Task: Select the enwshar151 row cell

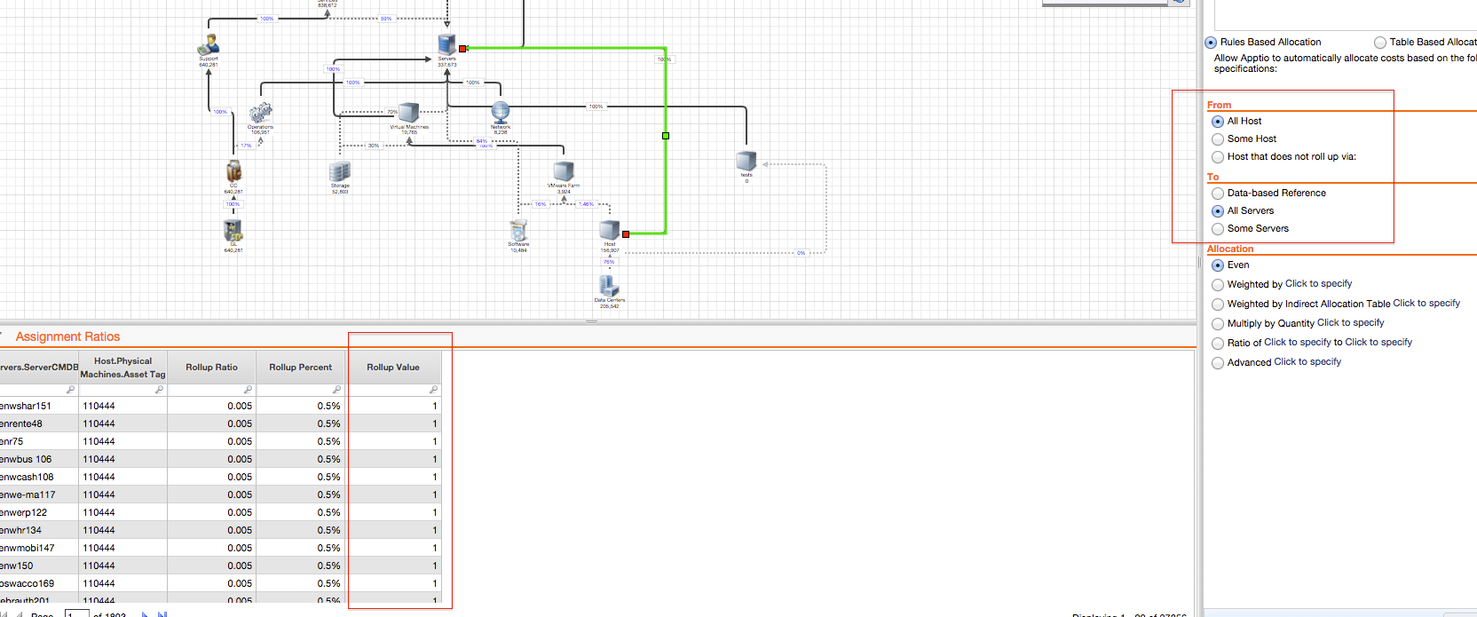Action: [39, 406]
